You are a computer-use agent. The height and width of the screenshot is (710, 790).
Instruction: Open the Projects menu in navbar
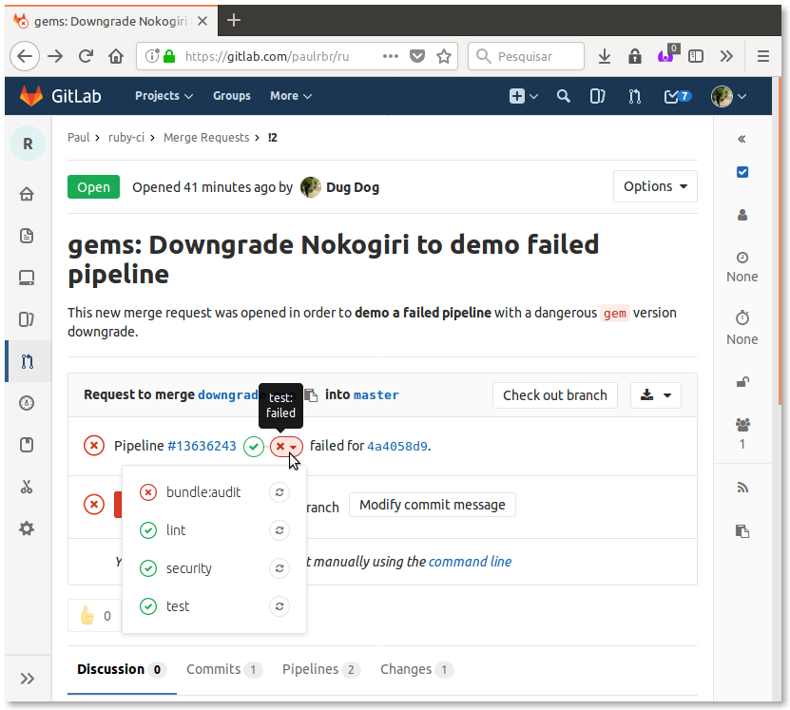tap(164, 96)
